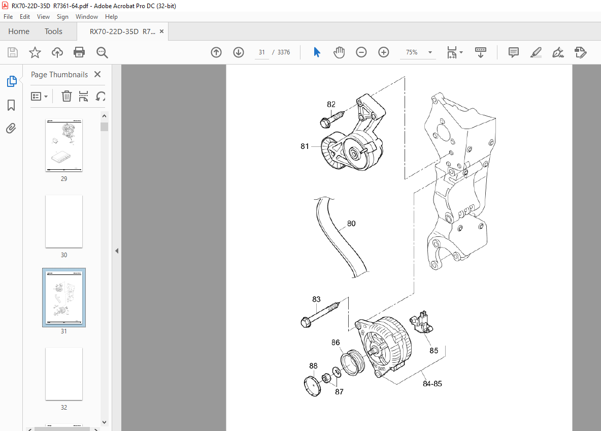
Task: Close the RX70-22D-35D document tab
Action: pos(162,32)
